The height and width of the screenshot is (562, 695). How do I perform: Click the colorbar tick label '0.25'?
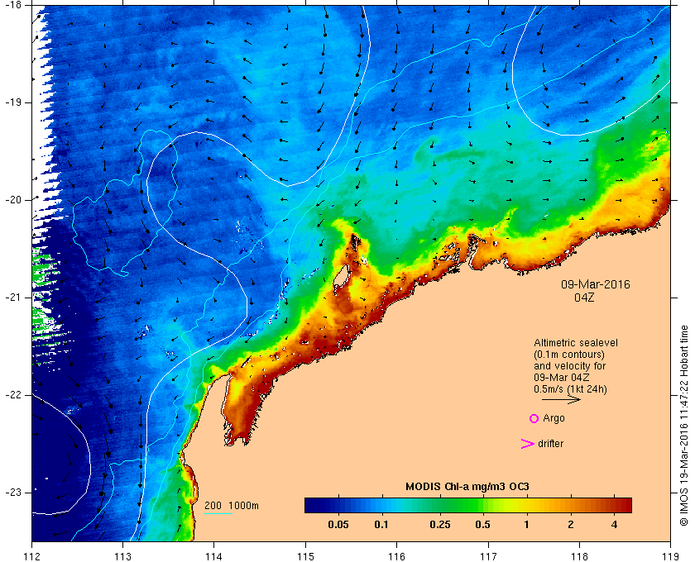(440, 525)
